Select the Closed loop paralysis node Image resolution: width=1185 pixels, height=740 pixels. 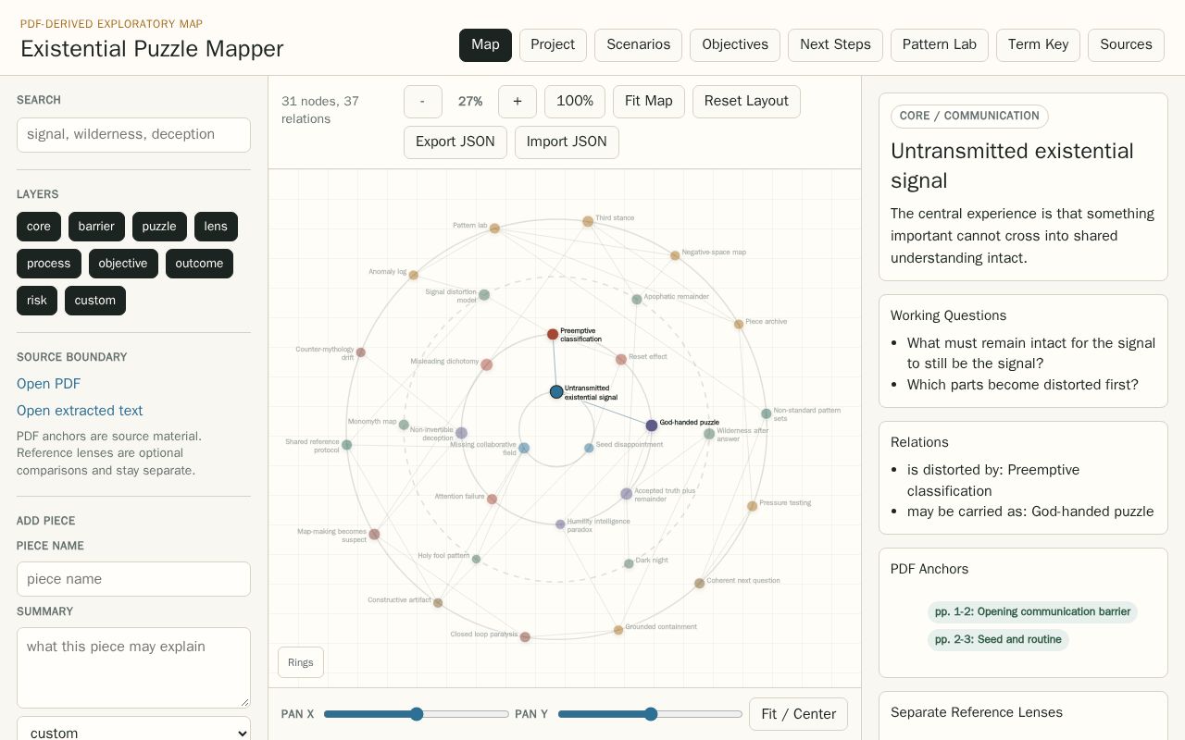(525, 637)
